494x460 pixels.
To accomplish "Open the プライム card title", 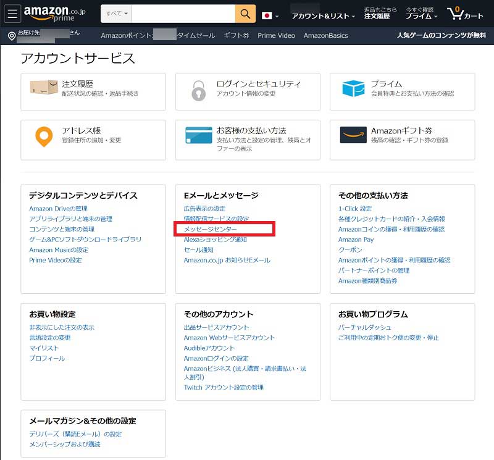I will 387,84.
